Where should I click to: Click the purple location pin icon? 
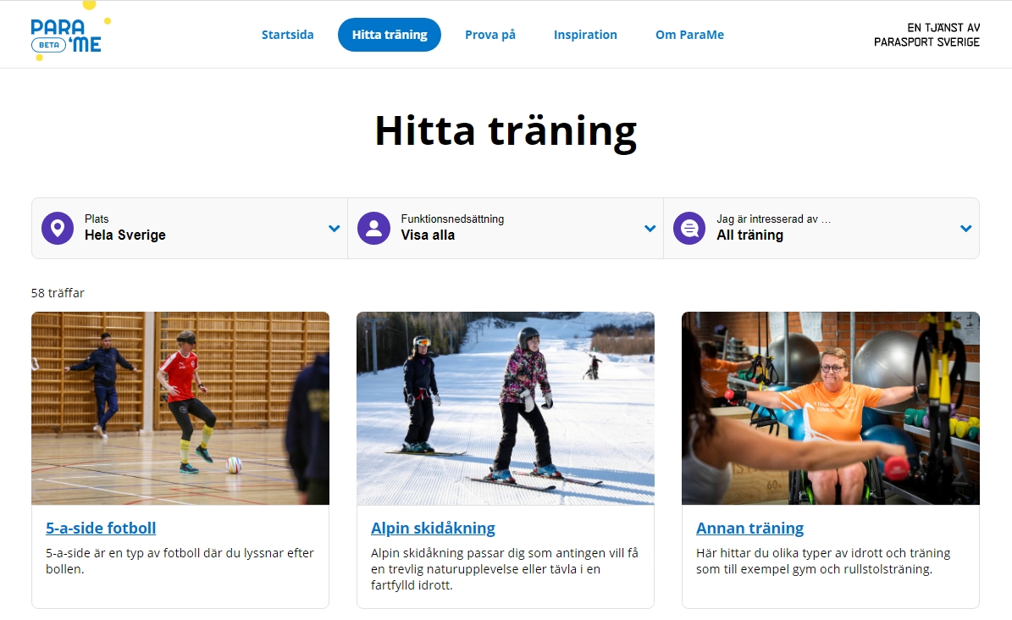58,228
